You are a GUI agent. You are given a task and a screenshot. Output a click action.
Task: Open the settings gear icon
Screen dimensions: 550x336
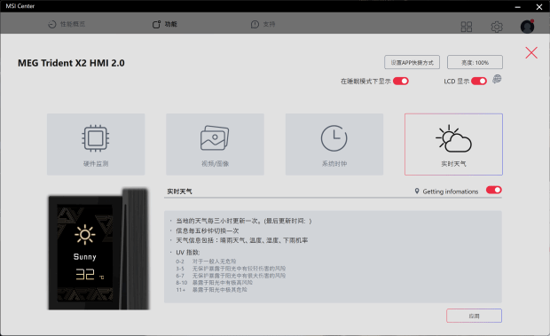pos(497,27)
